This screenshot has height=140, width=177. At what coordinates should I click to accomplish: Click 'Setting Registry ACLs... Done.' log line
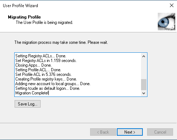[x=41, y=56]
